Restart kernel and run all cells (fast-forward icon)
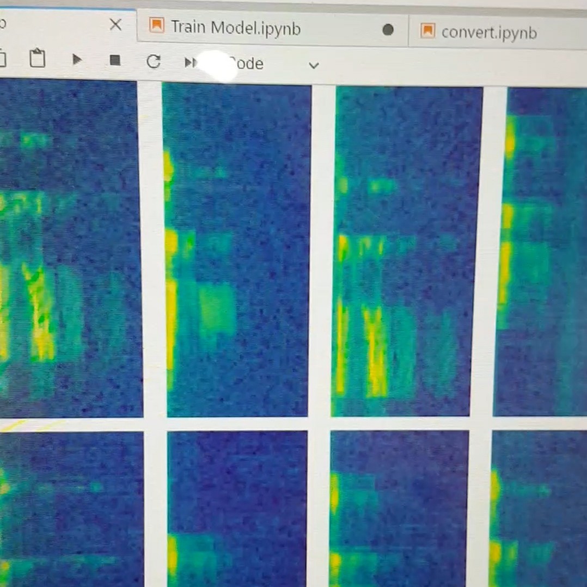 click(x=189, y=63)
